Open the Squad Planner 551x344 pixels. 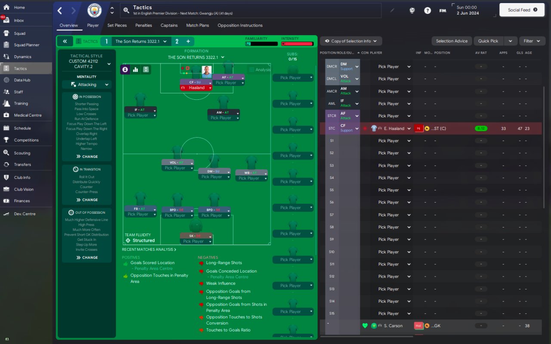pyautogui.click(x=26, y=45)
